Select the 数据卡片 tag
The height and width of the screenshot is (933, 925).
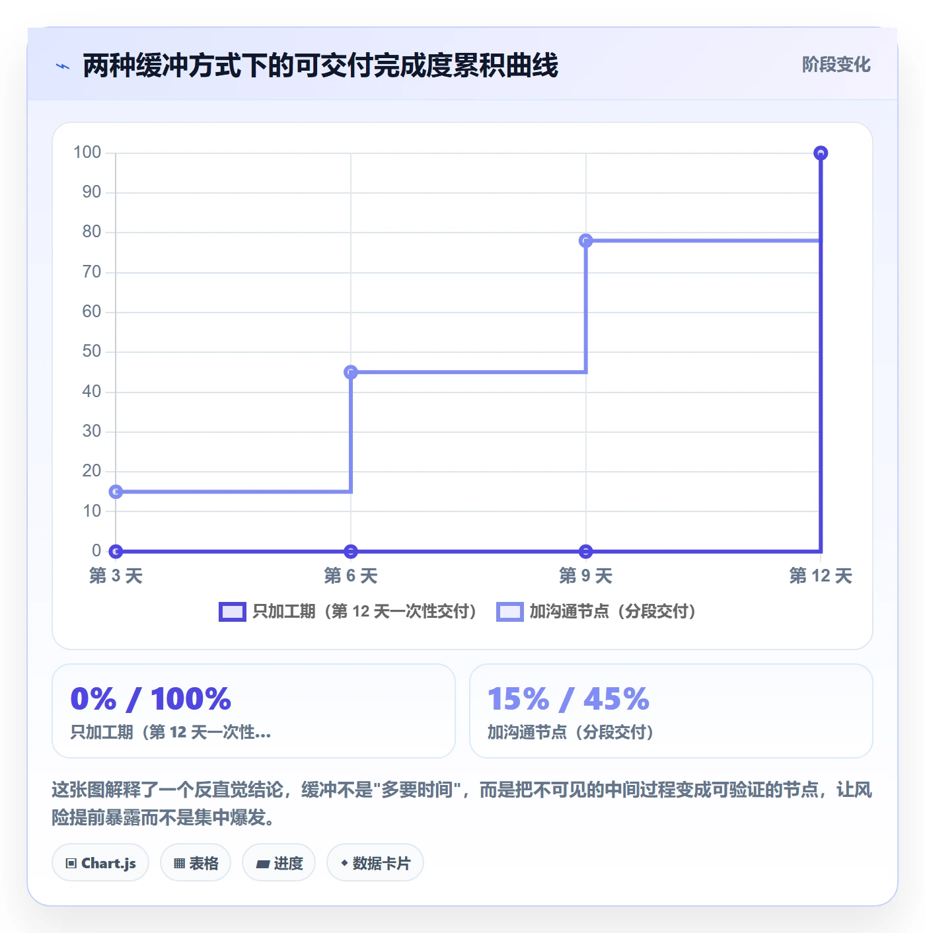coord(375,863)
